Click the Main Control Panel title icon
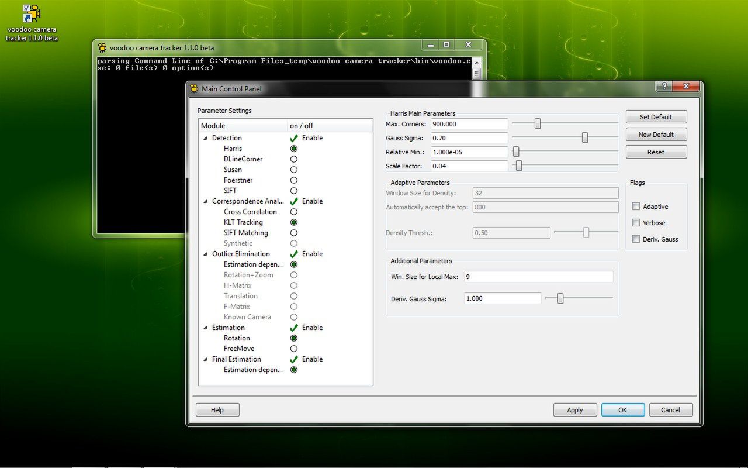The height and width of the screenshot is (468, 748). (x=195, y=89)
